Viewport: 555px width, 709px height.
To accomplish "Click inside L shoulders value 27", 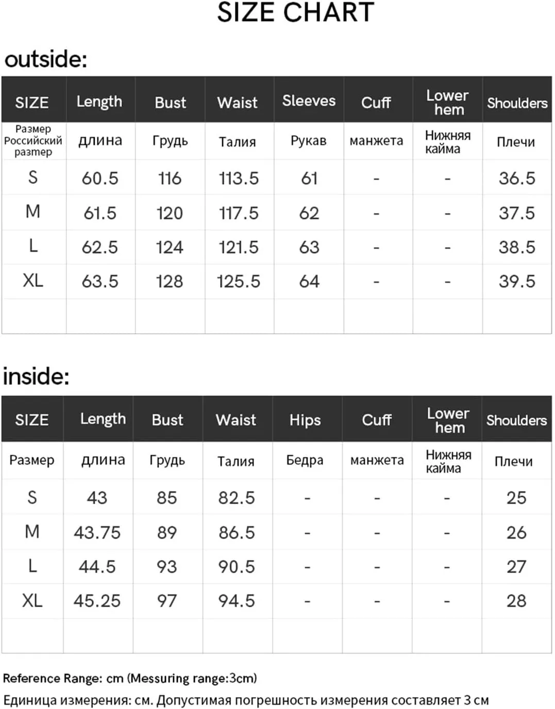I will pyautogui.click(x=516, y=566).
